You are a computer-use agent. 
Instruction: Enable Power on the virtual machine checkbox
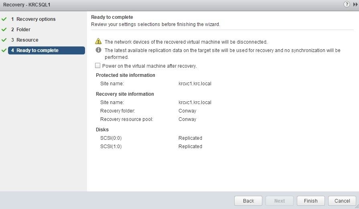97,66
